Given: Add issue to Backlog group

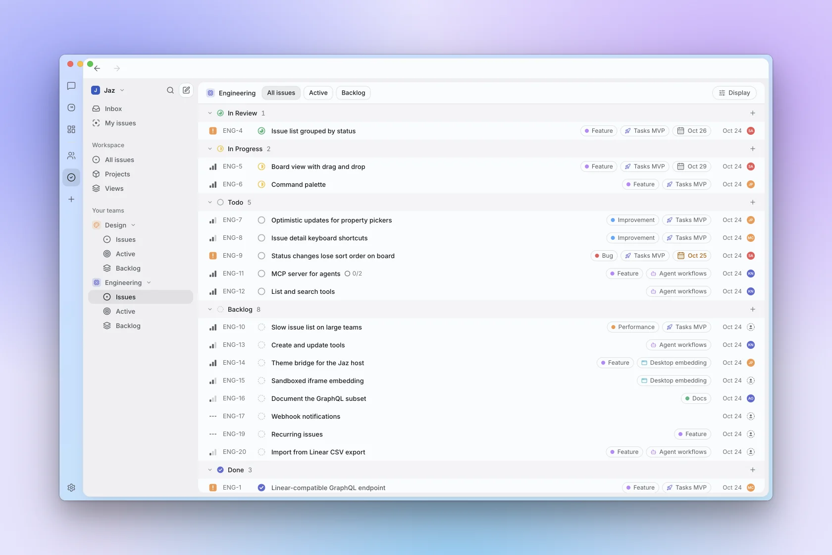Looking at the screenshot, I should [753, 309].
